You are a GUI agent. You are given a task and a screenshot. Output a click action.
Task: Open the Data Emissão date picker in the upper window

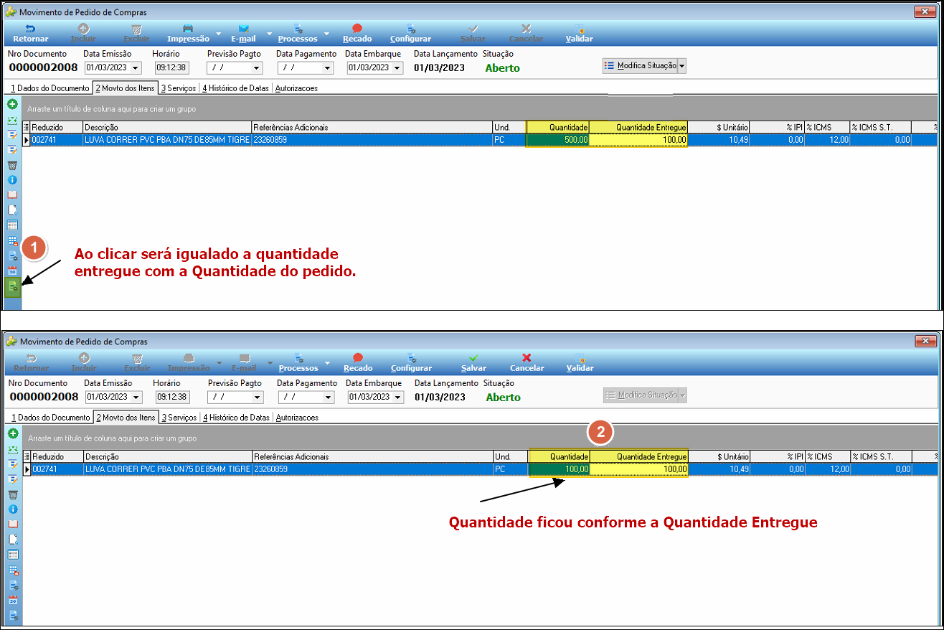pyautogui.click(x=136, y=67)
